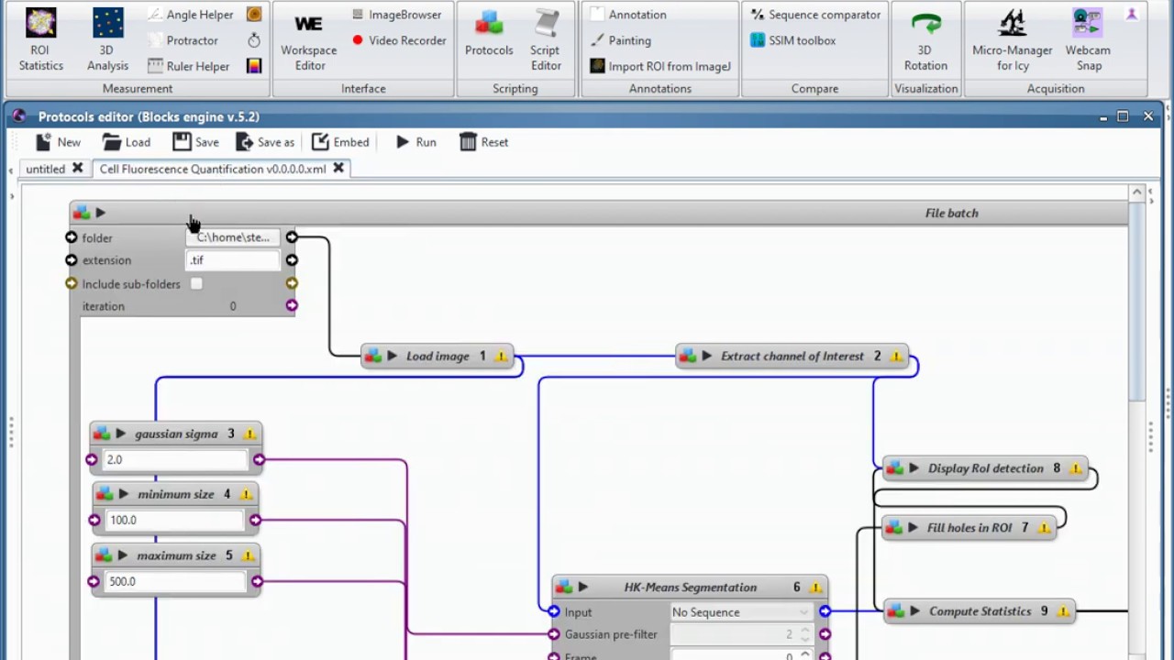Click the folder path field
This screenshot has height=660, width=1174.
233,237
